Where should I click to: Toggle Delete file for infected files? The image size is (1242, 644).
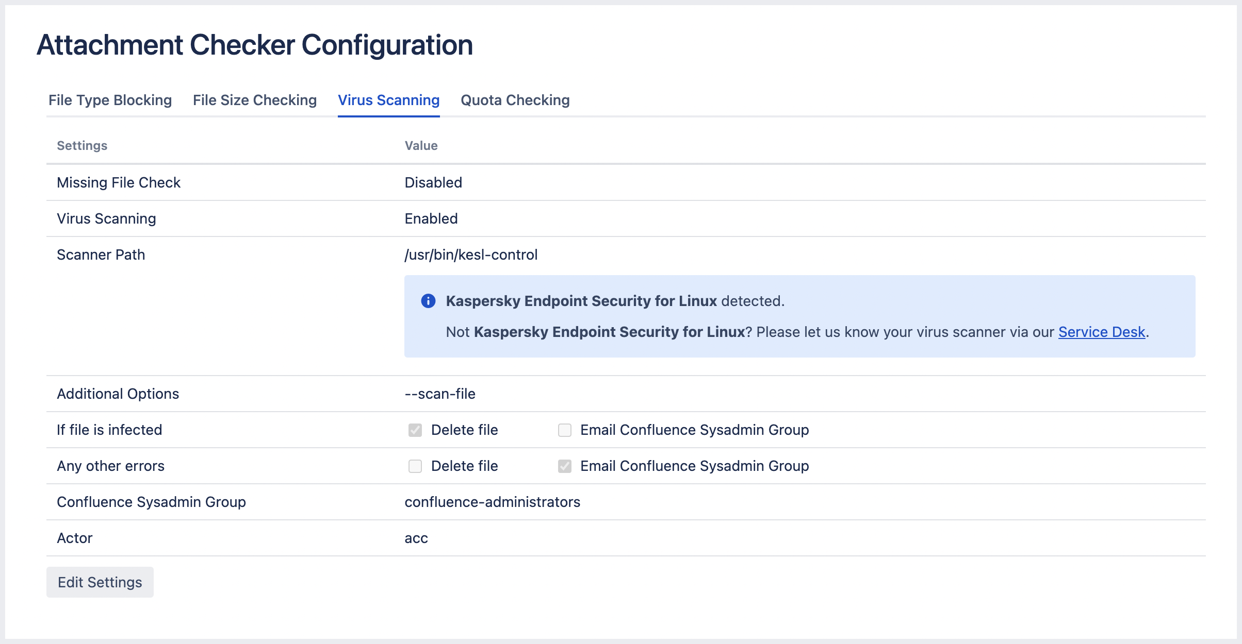click(415, 430)
